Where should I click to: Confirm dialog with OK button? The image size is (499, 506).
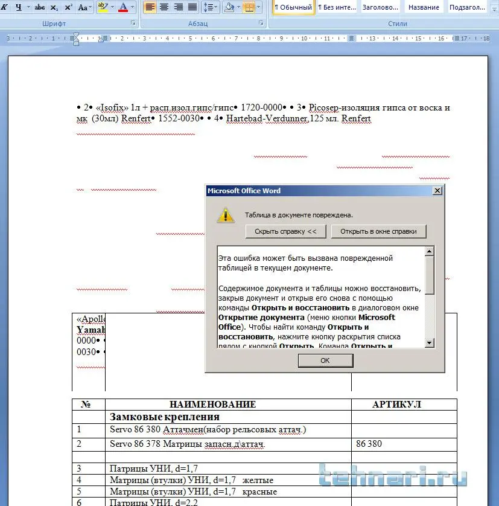[325, 360]
